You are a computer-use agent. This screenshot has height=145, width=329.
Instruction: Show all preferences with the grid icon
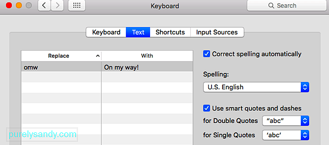click(77, 5)
